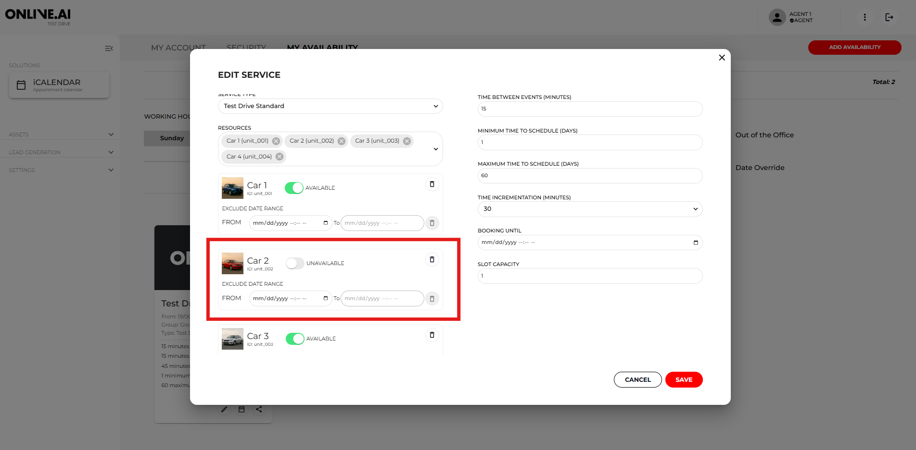This screenshot has width=916, height=450.
Task: Focus the Slot Capacity input
Action: 589,276
